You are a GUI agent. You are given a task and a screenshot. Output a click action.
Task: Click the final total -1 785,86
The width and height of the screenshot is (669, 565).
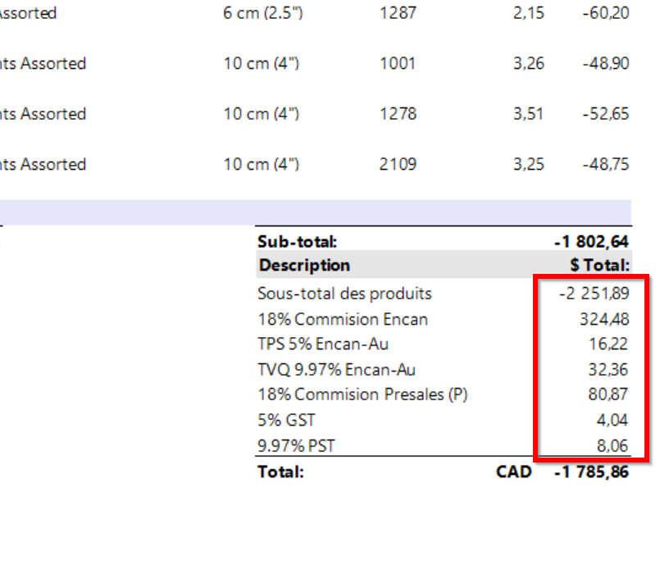click(x=592, y=472)
